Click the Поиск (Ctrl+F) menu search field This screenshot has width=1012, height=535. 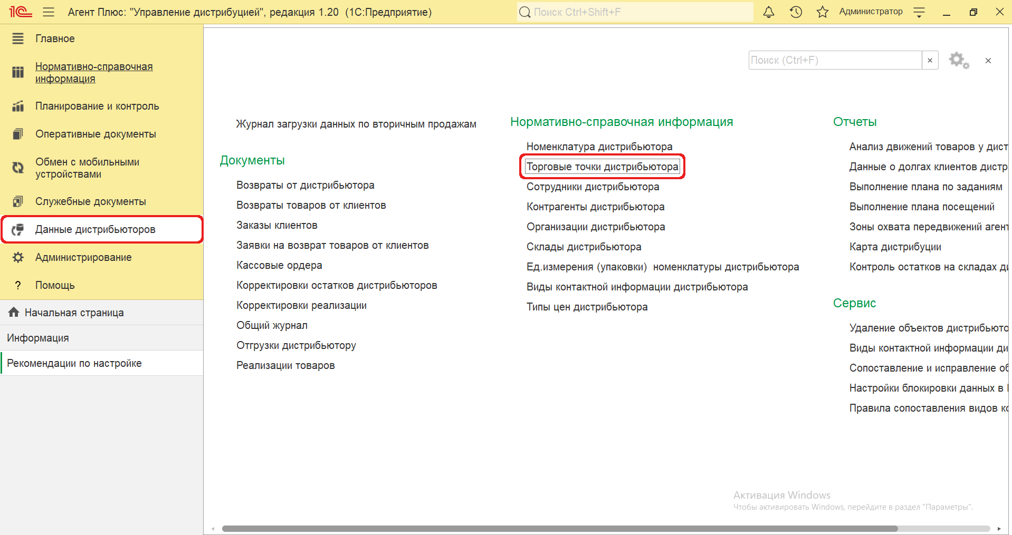835,60
